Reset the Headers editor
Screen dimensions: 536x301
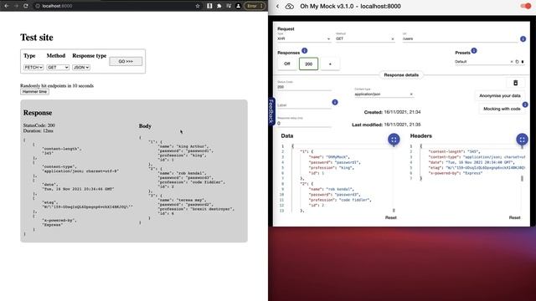pos(514,217)
